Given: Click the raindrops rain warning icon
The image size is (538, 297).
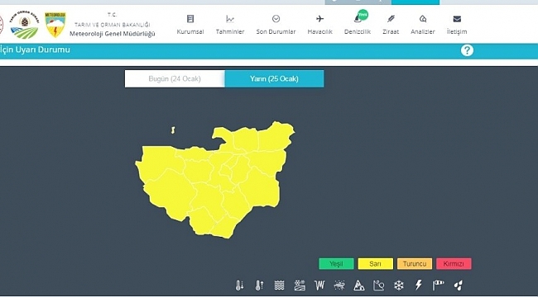Looking at the screenshot, I should tap(458, 285).
